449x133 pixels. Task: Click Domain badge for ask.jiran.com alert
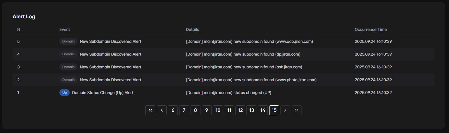pos(68,67)
